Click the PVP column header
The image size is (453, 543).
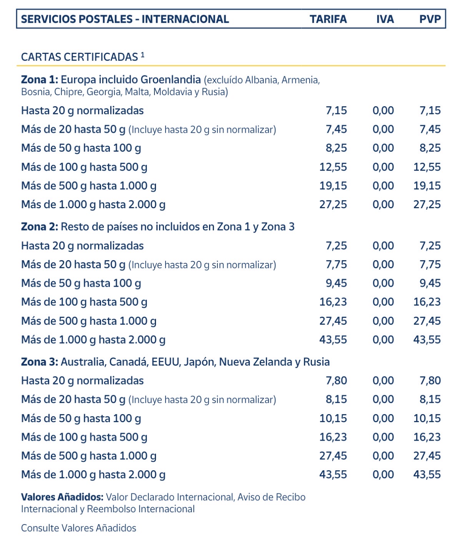(x=430, y=19)
